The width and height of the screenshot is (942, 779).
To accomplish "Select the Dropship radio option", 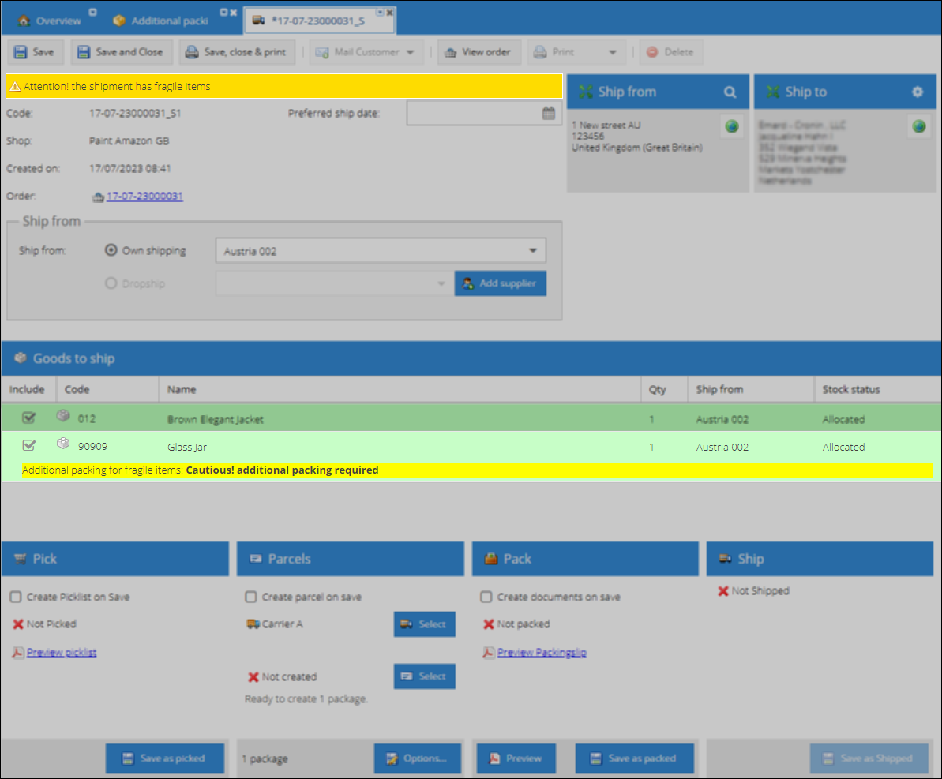I will (111, 283).
